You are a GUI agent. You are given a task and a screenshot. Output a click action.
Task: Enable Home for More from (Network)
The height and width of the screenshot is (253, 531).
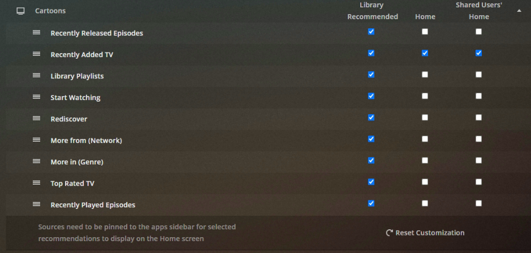425,139
